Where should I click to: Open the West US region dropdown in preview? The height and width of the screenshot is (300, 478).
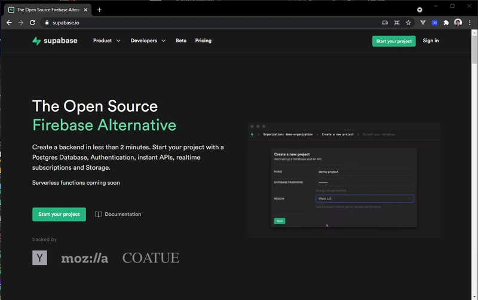pos(364,199)
